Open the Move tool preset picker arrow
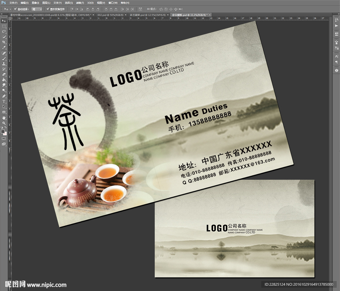The width and height of the screenshot is (340, 291). 10,9
